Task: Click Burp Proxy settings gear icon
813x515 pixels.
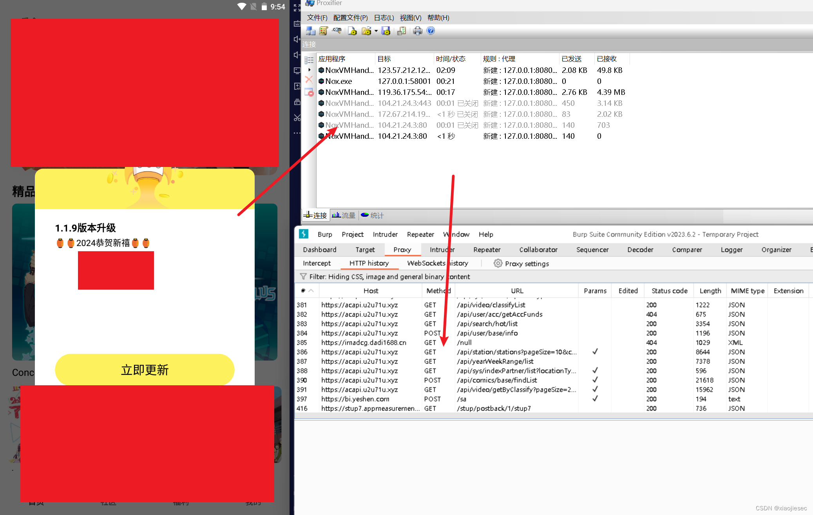Action: coord(498,263)
